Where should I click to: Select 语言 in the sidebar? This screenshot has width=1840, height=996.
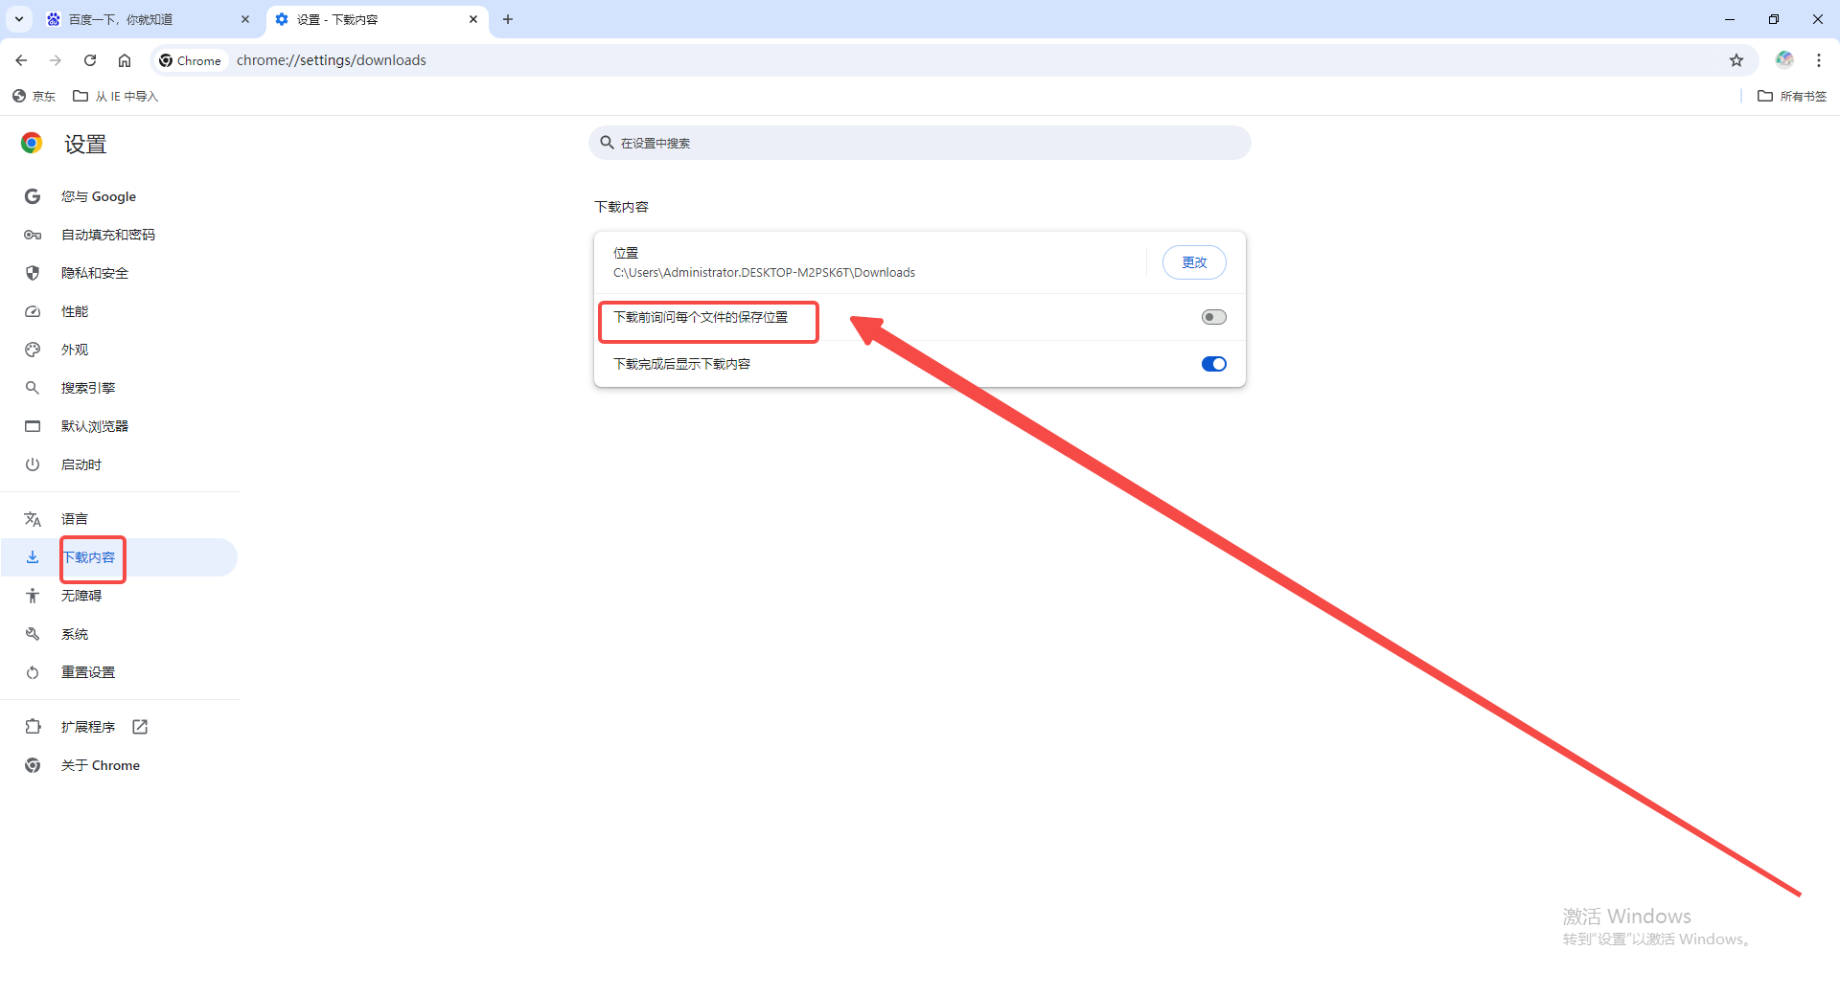pos(75,519)
